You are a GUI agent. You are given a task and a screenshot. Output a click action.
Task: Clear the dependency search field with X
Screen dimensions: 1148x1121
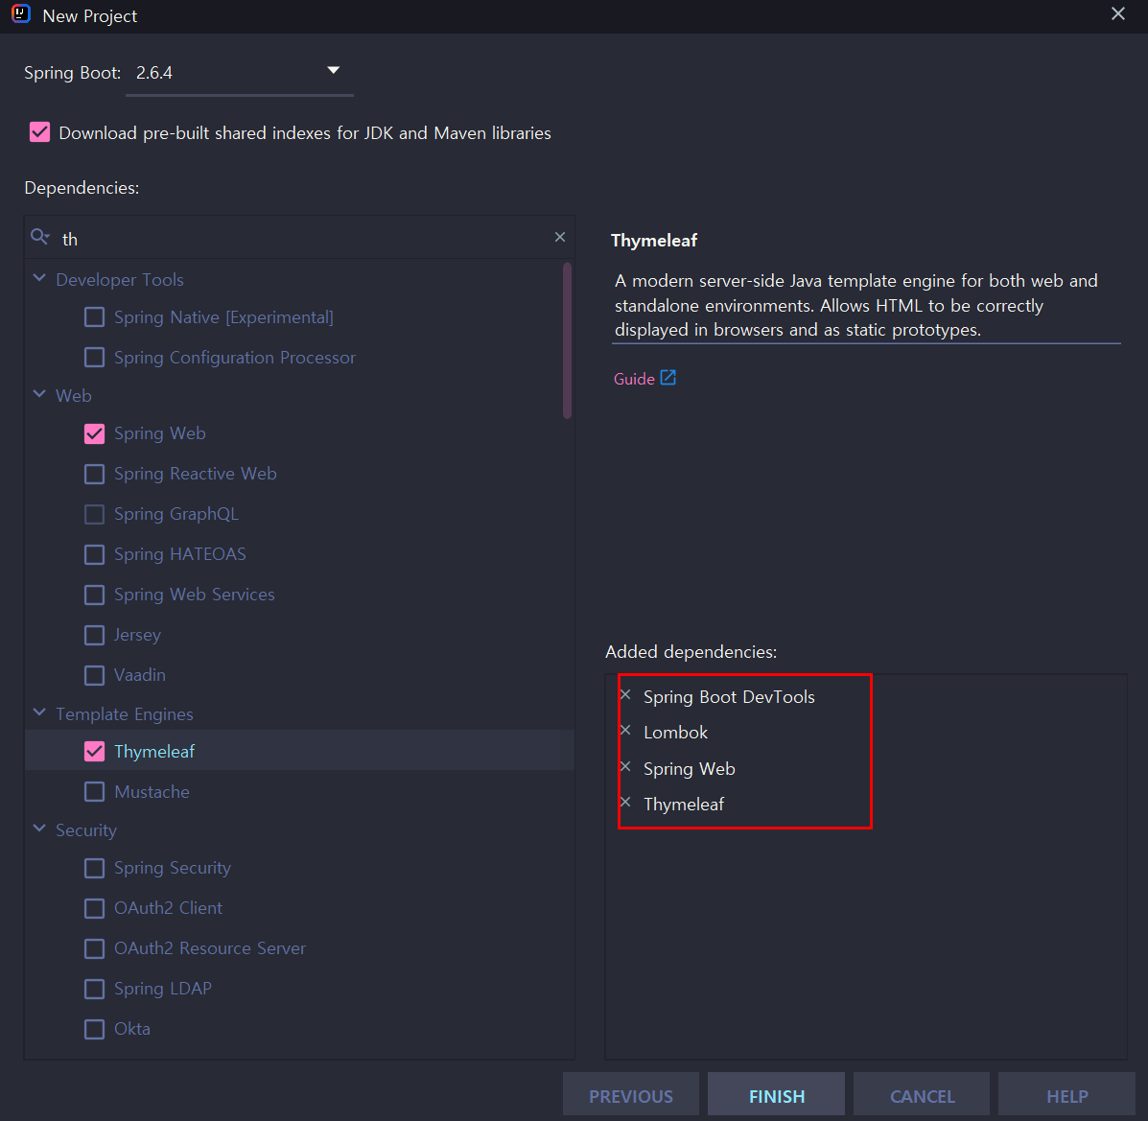click(559, 237)
